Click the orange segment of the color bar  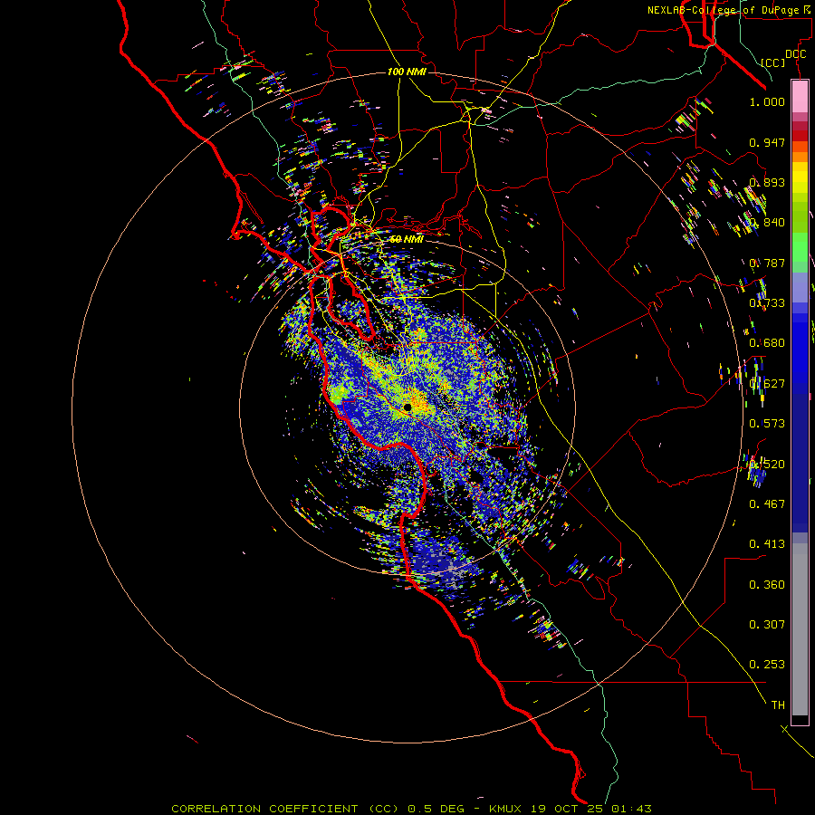click(x=800, y=151)
